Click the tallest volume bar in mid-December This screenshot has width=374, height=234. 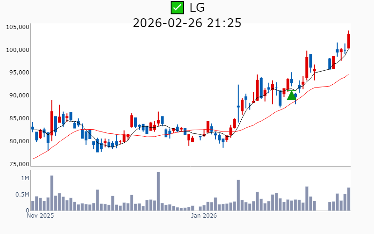(x=158, y=191)
